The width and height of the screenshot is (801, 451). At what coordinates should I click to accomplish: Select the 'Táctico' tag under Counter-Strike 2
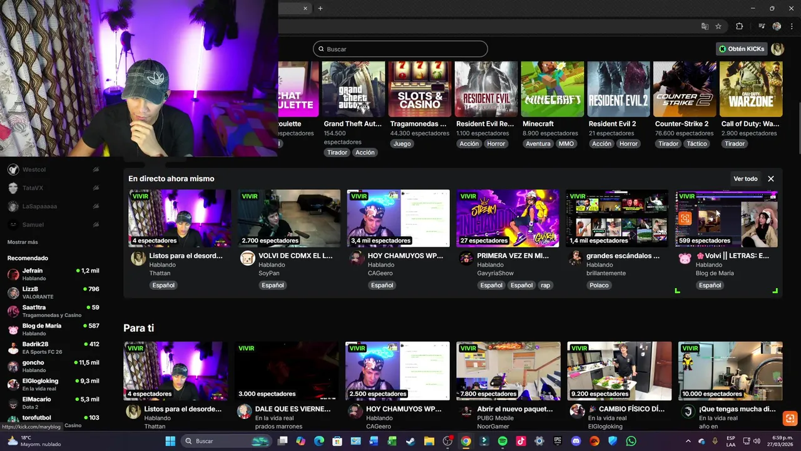(x=696, y=143)
